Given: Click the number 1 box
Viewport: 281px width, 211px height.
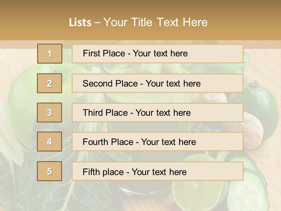Looking at the screenshot, I should 50,54.
